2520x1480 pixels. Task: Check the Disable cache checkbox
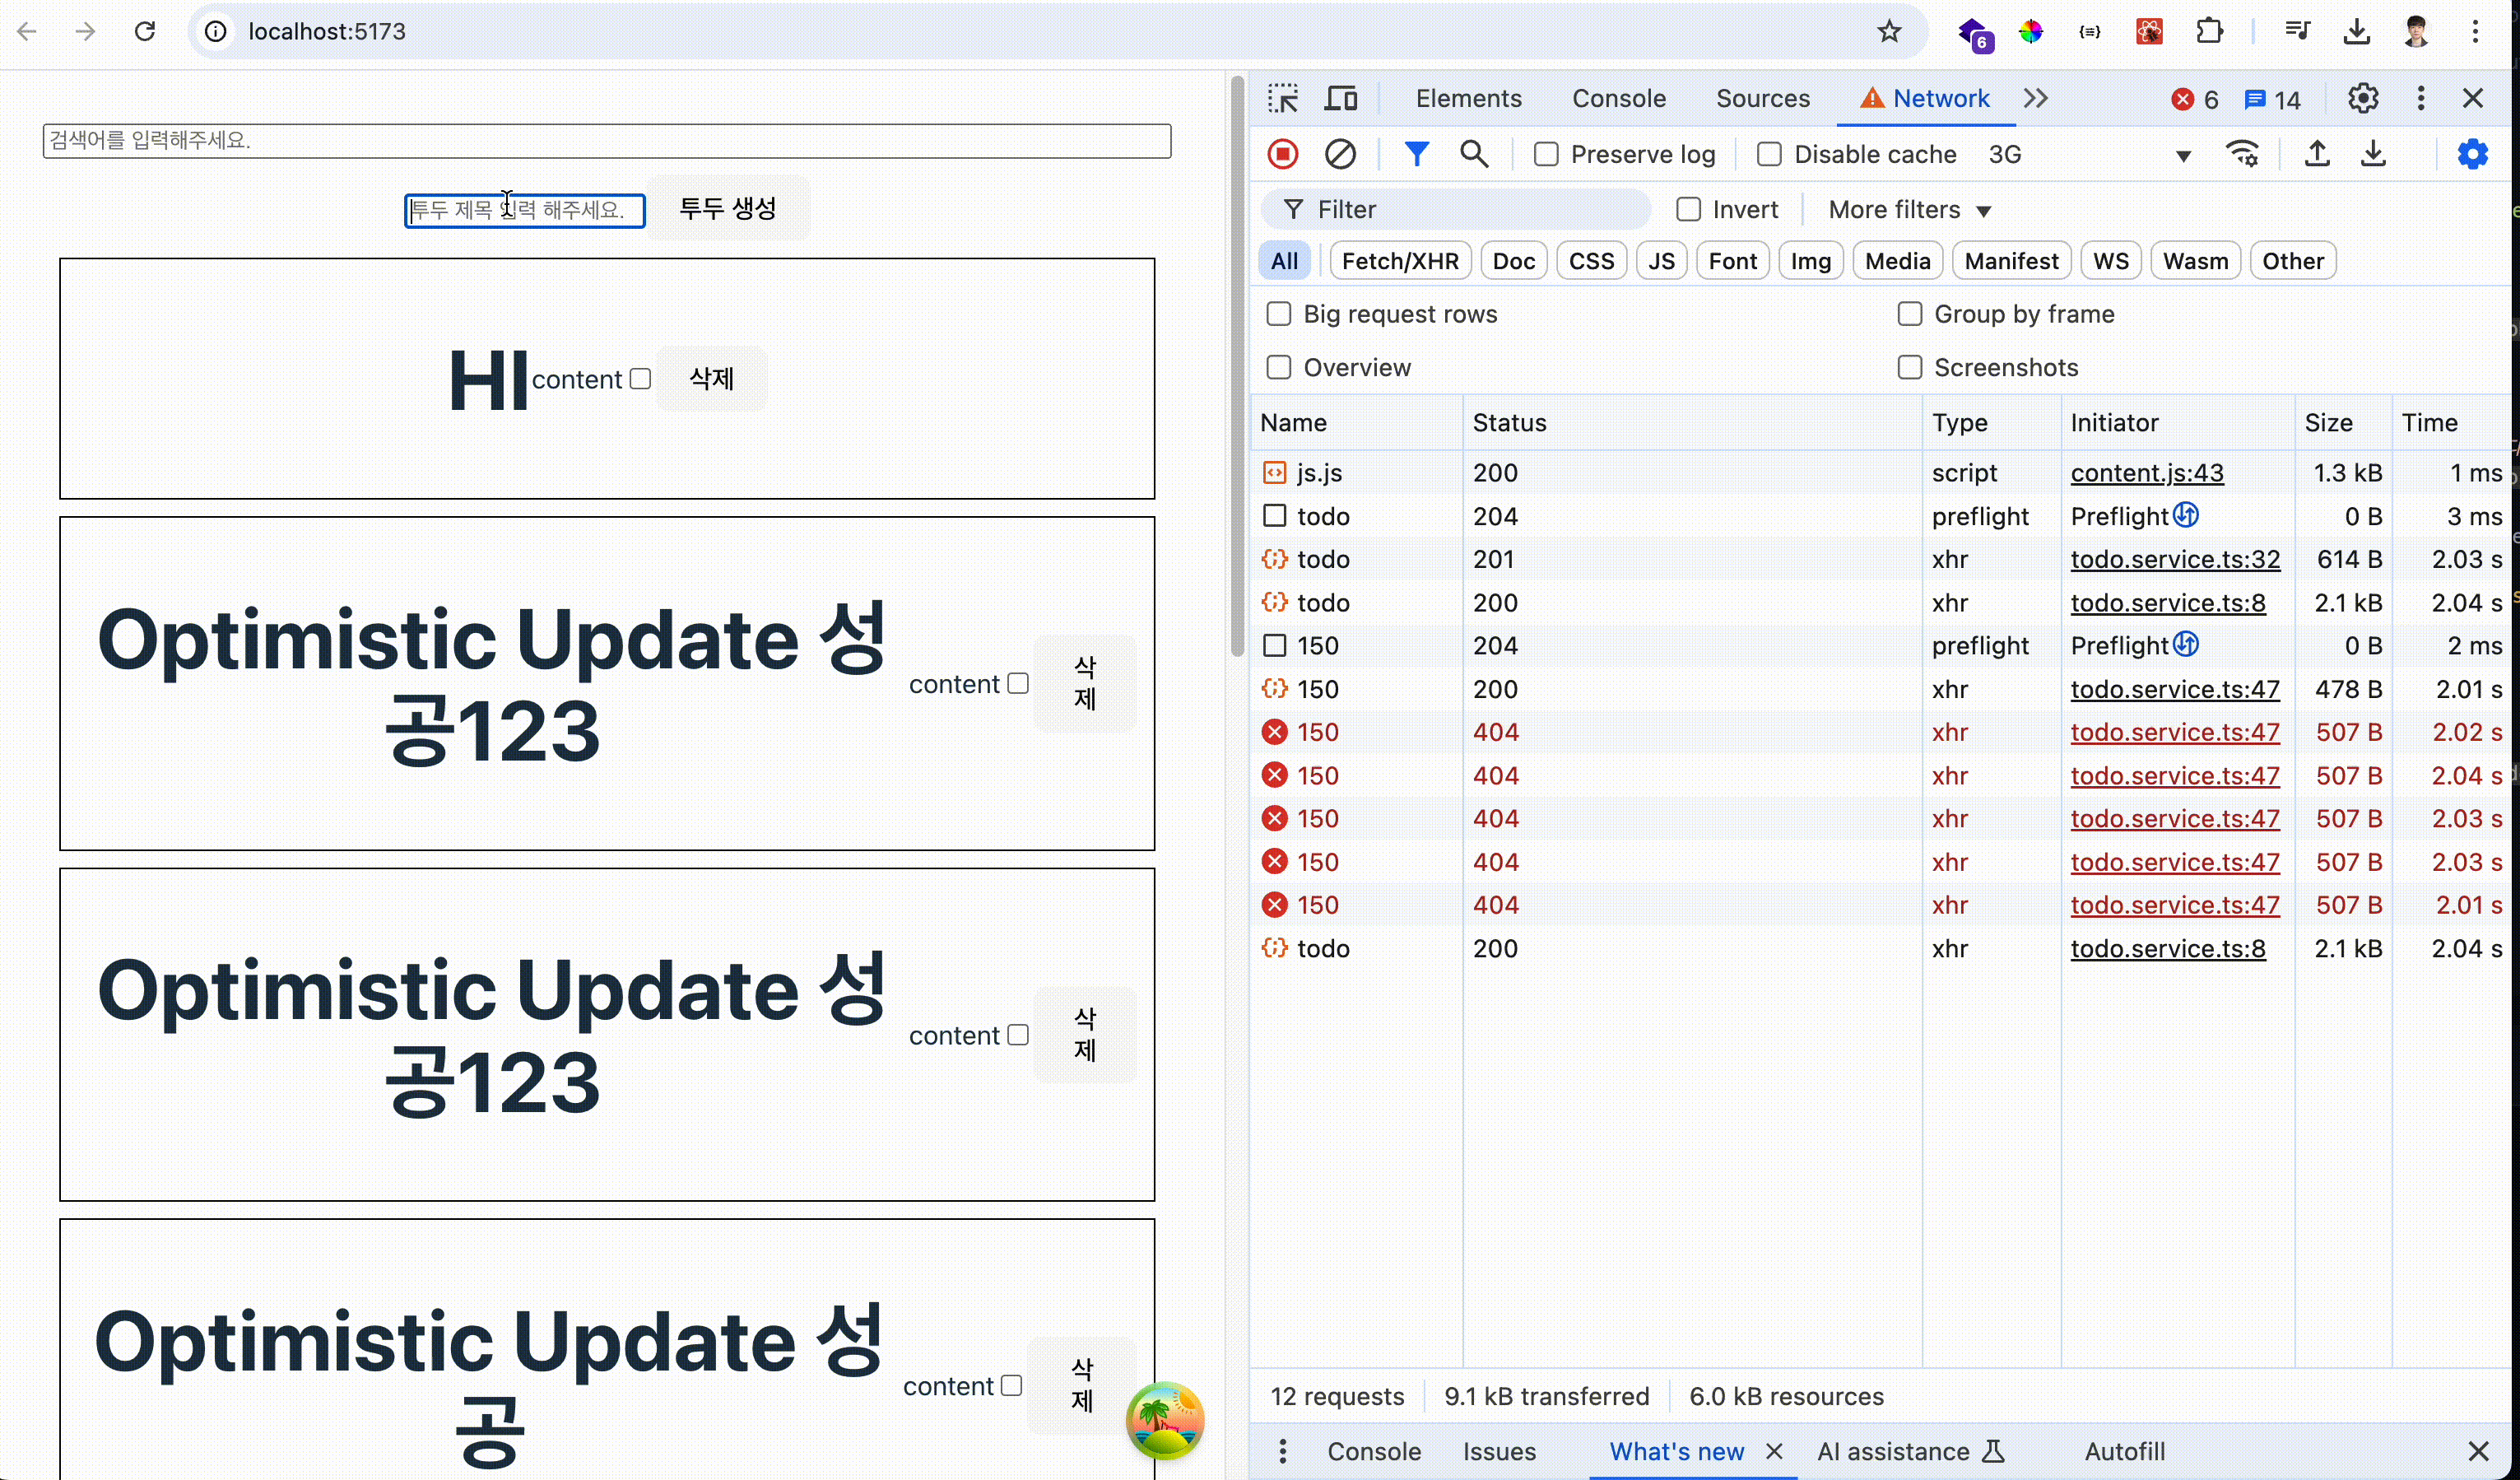pyautogui.click(x=1769, y=154)
